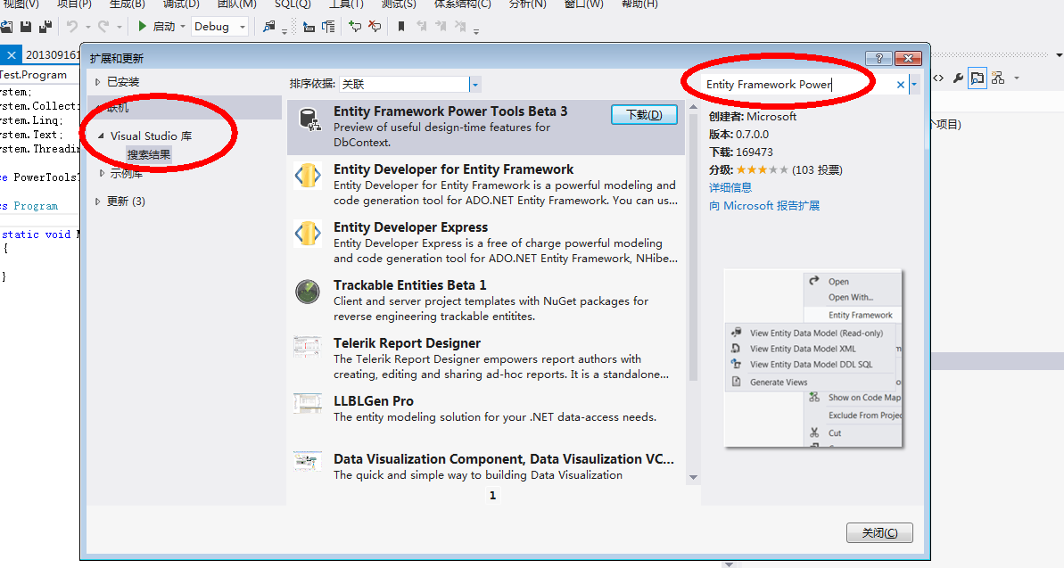1064x568 pixels.
Task: Click the save all icon in toolbar
Action: (x=45, y=27)
